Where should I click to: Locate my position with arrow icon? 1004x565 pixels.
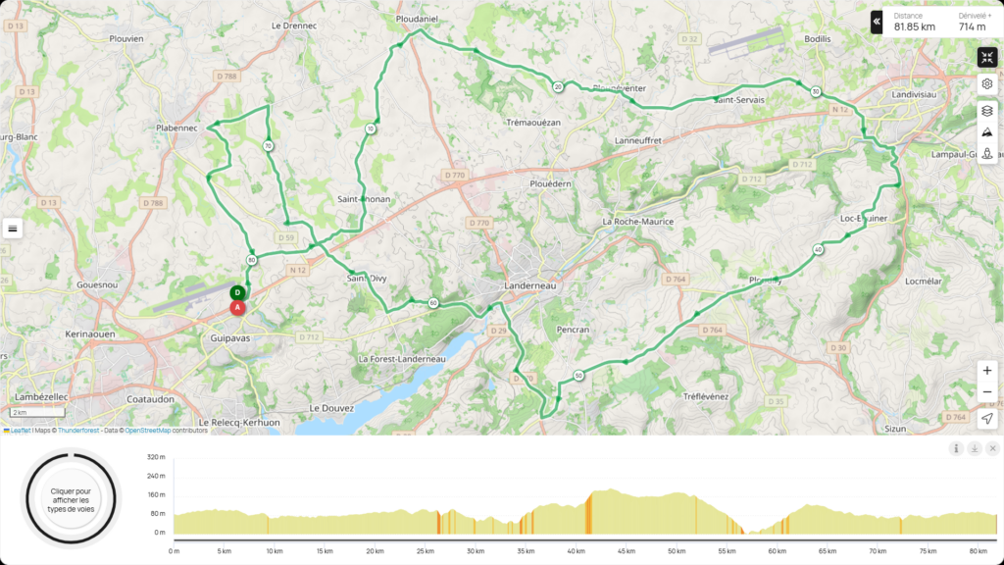click(x=986, y=419)
